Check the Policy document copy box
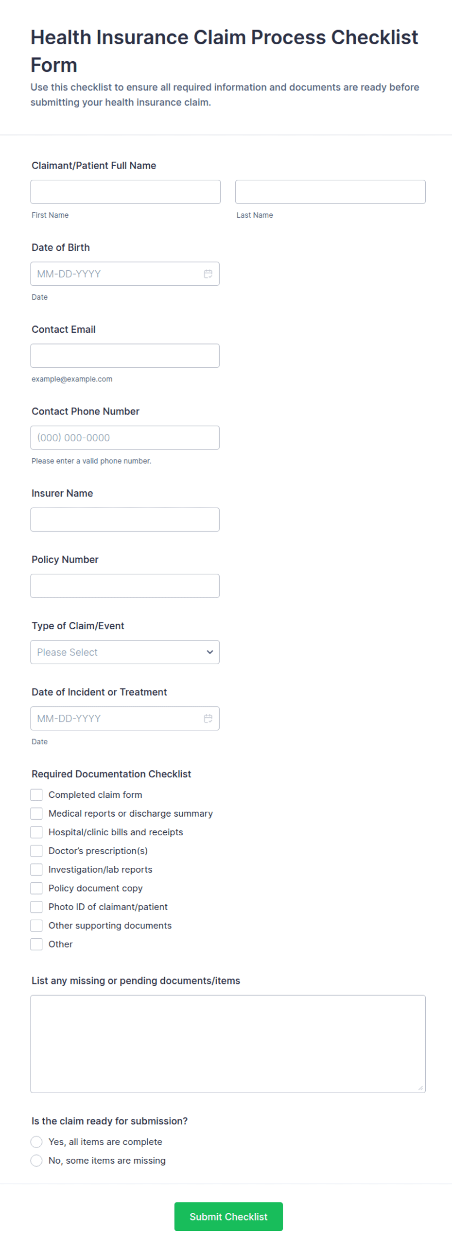This screenshot has width=452, height=1255. 36,888
